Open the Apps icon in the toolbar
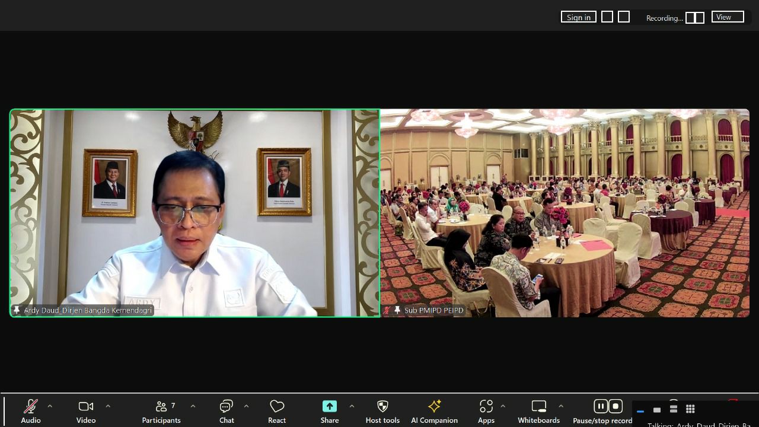 pyautogui.click(x=486, y=410)
